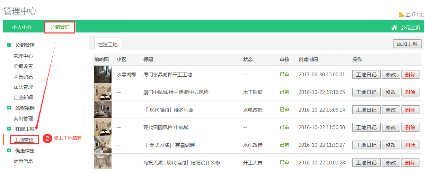The image size is (425, 172).
Task: Open 案例管理 in the sidebar
Action: [23, 118]
